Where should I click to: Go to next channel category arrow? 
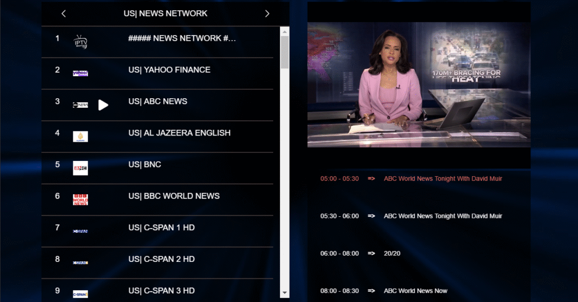tap(267, 14)
